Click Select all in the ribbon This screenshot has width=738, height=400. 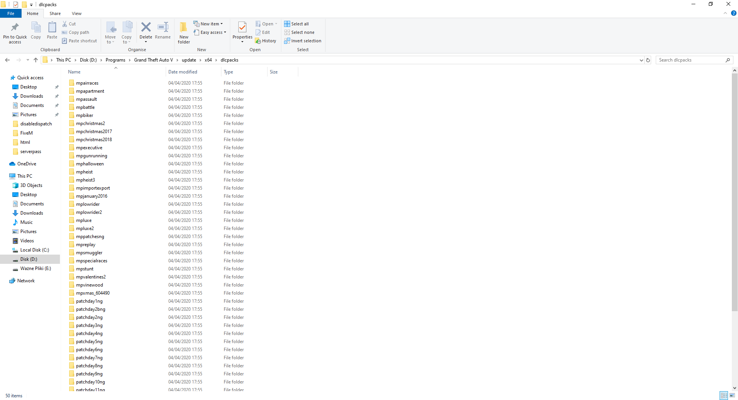click(296, 24)
